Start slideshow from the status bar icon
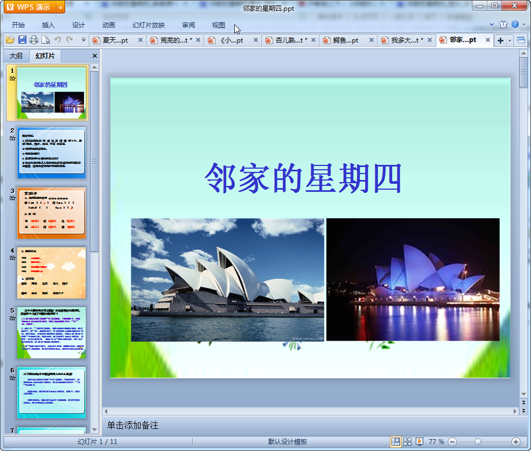 [420, 442]
